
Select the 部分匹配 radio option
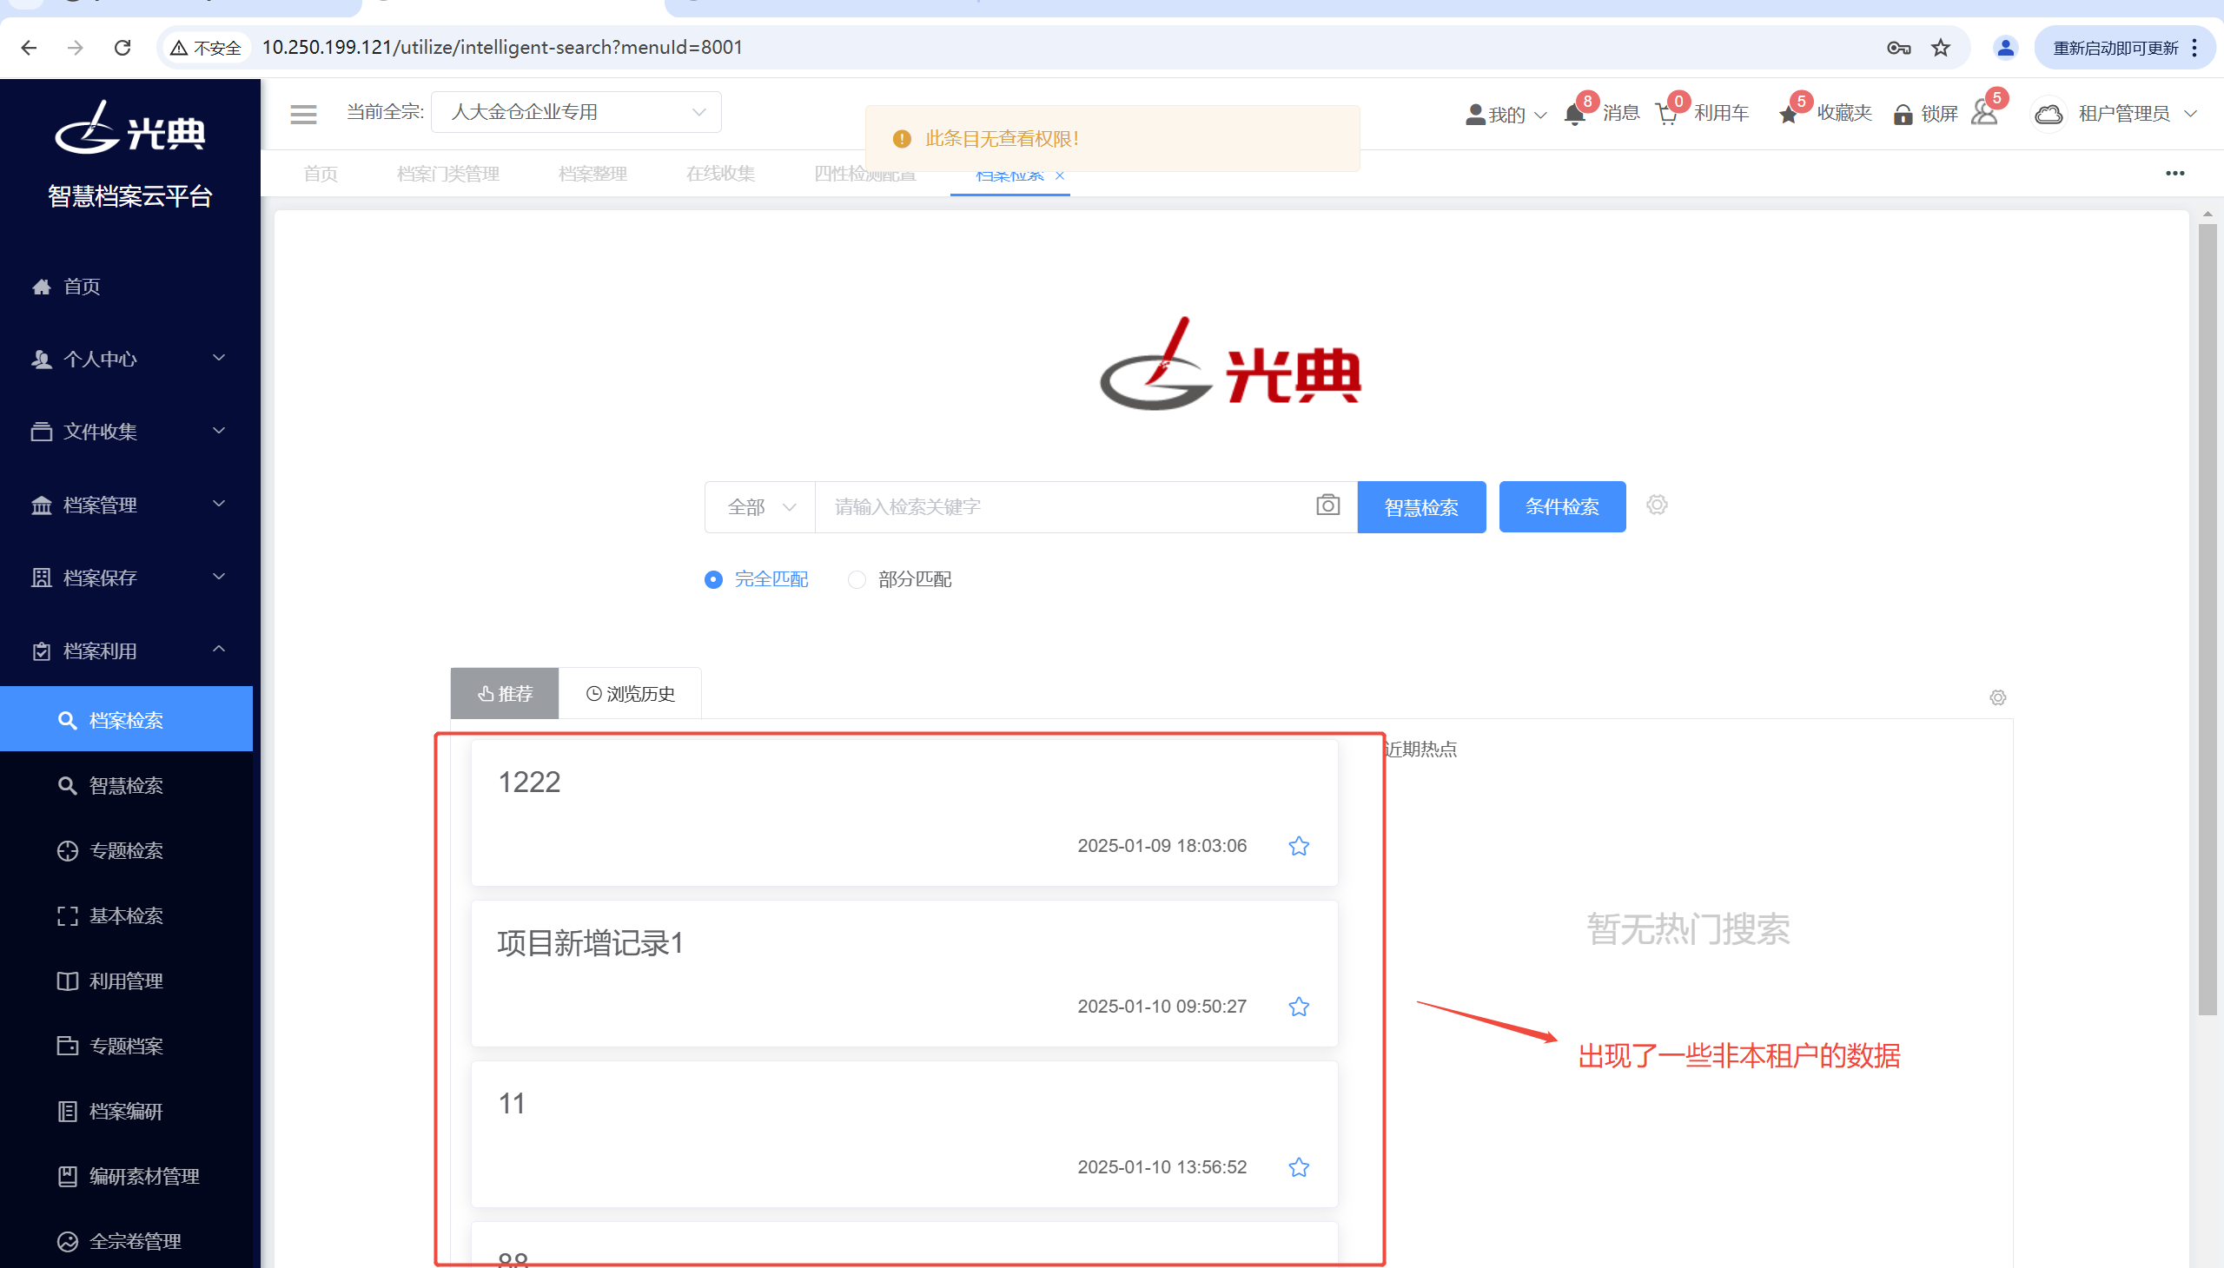click(x=900, y=579)
